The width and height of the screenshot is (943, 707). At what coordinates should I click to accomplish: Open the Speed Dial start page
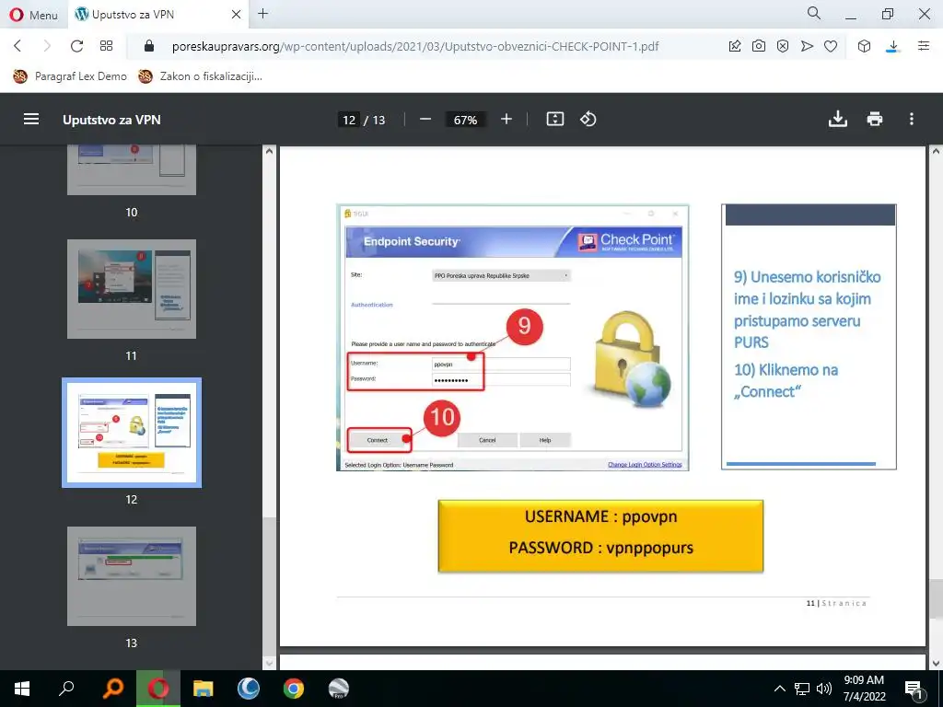(107, 46)
